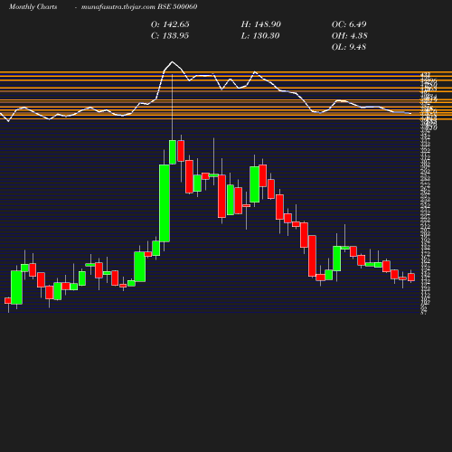
Task: Click the 'OC: 6.49' value
Action: (x=349, y=24)
